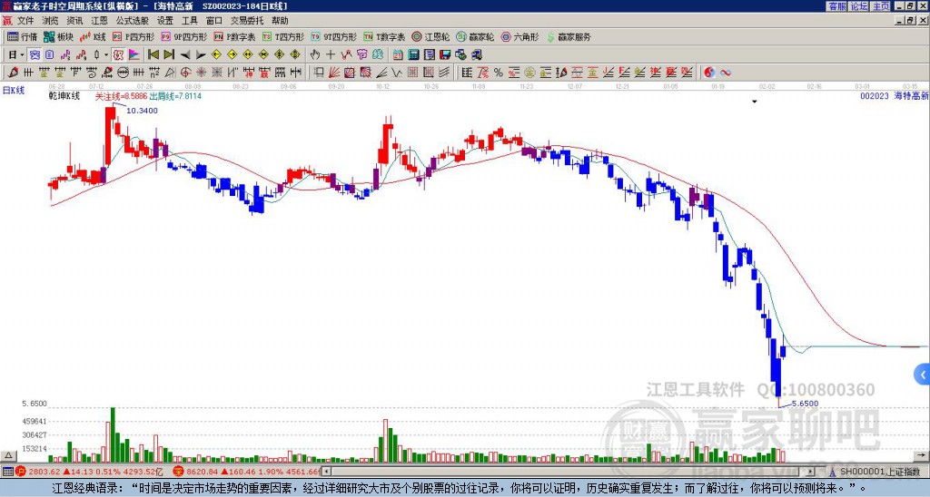Image resolution: width=930 pixels, height=497 pixels.
Task: Open 赢家服务 service button
Action: tap(569, 36)
